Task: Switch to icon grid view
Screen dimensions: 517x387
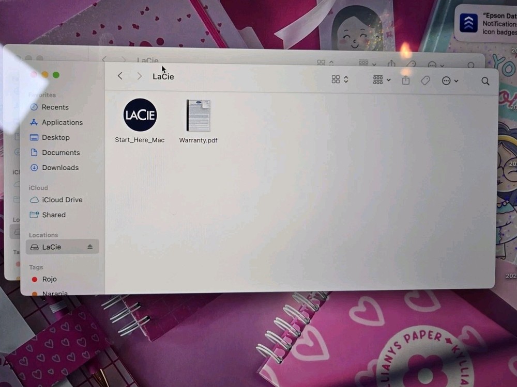Action: click(x=336, y=79)
